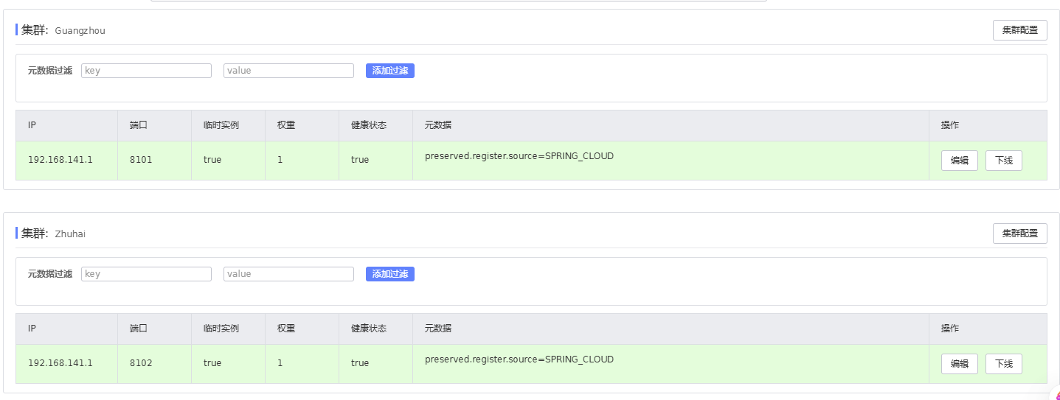Add metadata filter in Guangzhou cluster
Image resolution: width=1060 pixels, height=400 pixels.
389,71
